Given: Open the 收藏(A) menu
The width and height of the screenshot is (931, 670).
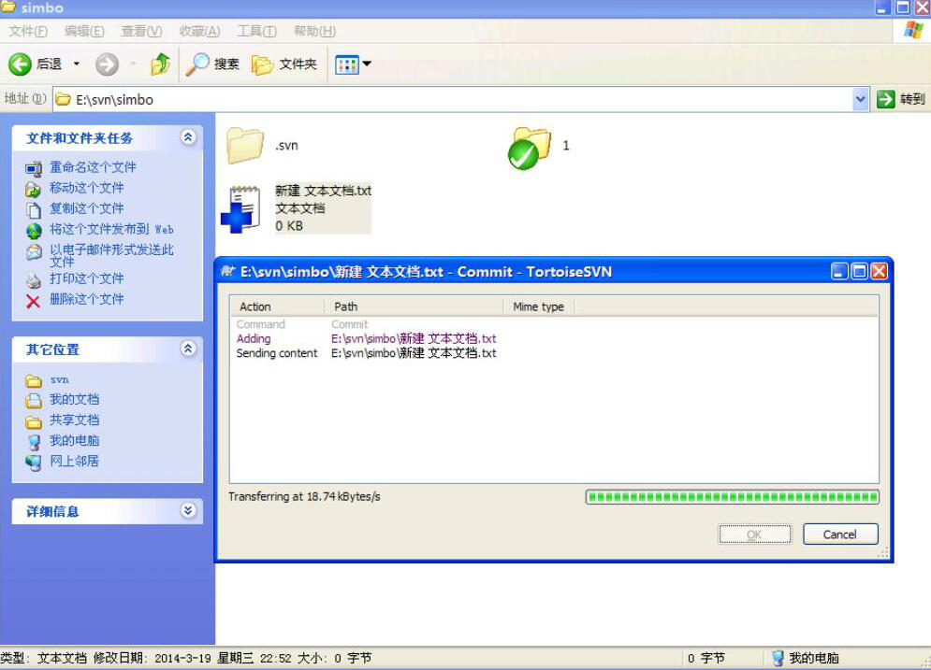Looking at the screenshot, I should tap(199, 31).
